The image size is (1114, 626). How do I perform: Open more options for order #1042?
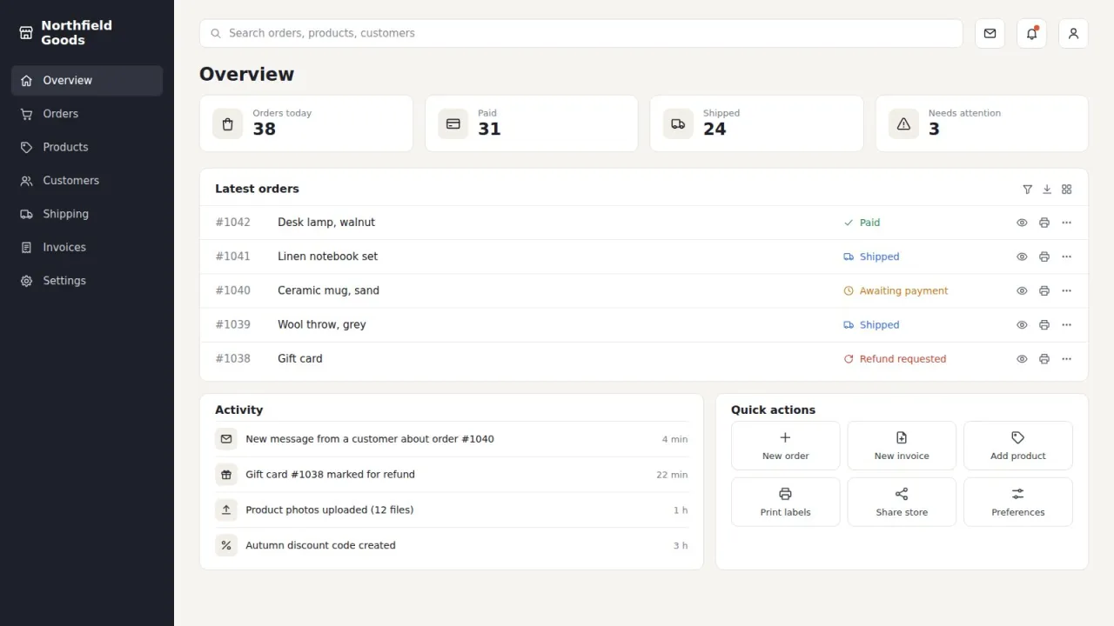coord(1067,223)
